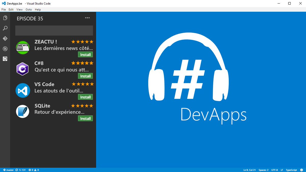This screenshot has height=172, width=306.
Task: Click the Spaces: 2 indentation setting
Action: (x=263, y=170)
